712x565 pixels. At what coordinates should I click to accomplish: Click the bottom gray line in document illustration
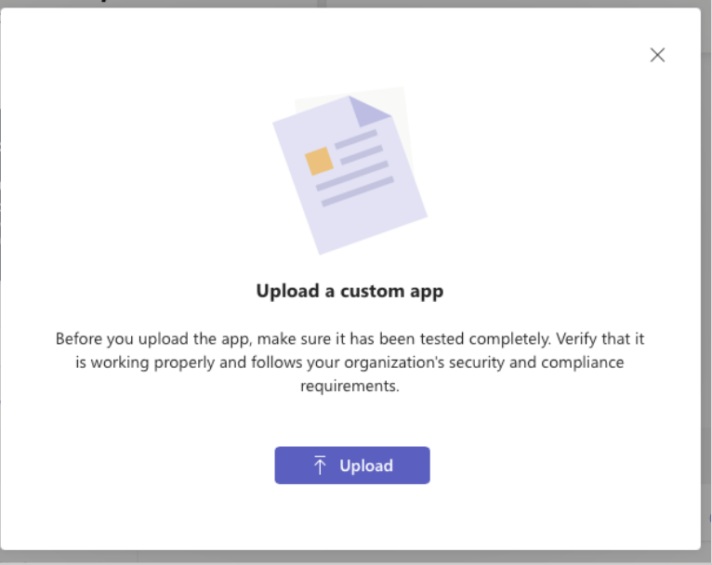pyautogui.click(x=357, y=192)
